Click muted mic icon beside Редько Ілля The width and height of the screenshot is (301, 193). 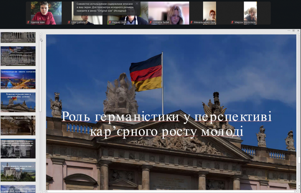tap(109, 22)
